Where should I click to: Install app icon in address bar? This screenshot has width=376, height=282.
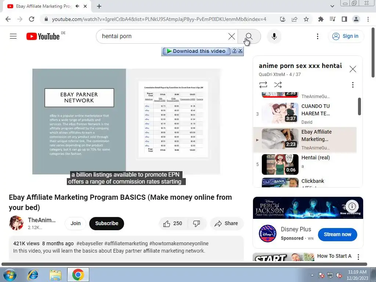pyautogui.click(x=282, y=19)
